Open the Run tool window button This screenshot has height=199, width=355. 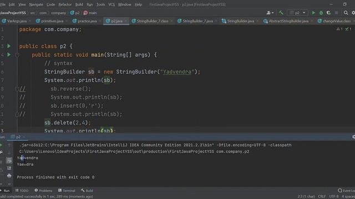pyautogui.click(x=5, y=191)
